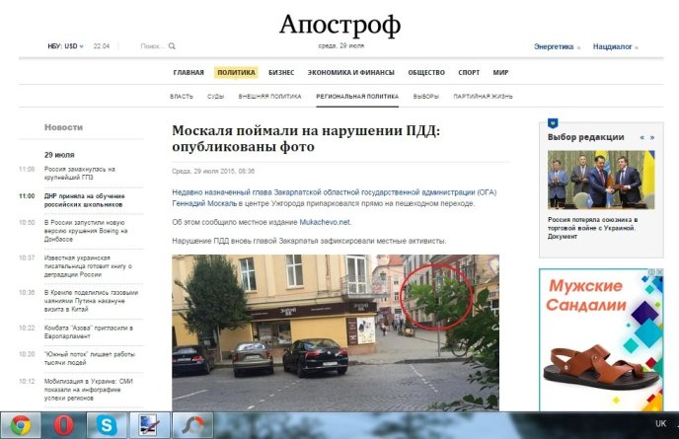Image resolution: width=679 pixels, height=439 pixels.
Task: Click the article photo of parked cars
Action: pyautogui.click(x=336, y=332)
